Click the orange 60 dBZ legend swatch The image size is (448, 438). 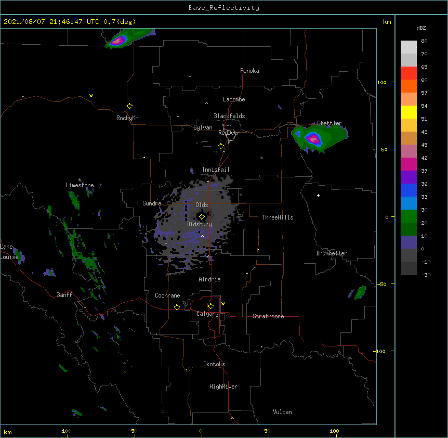(x=409, y=86)
